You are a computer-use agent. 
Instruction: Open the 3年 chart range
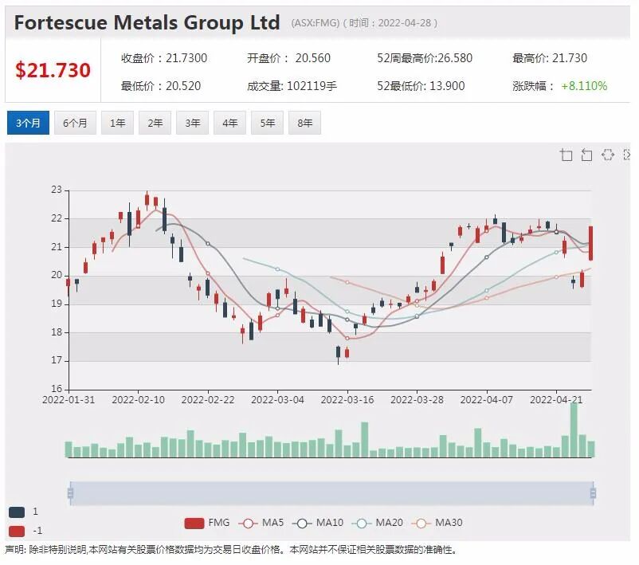pyautogui.click(x=192, y=123)
